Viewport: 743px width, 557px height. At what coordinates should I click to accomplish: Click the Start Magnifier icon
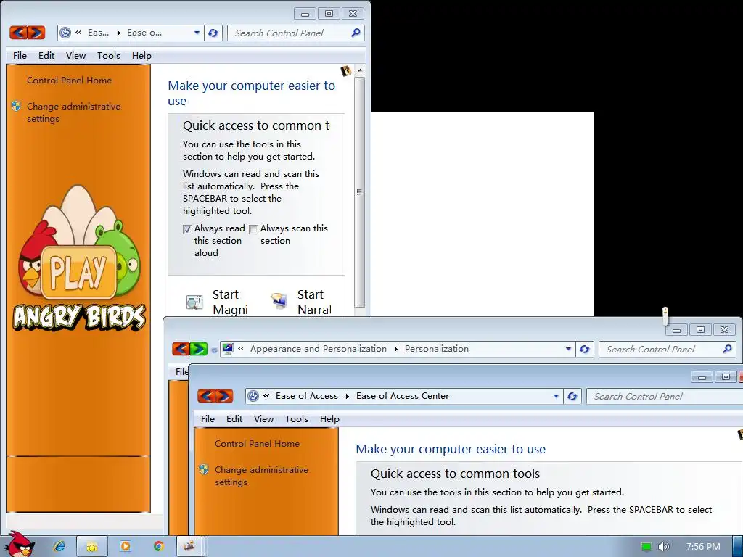[x=194, y=302]
